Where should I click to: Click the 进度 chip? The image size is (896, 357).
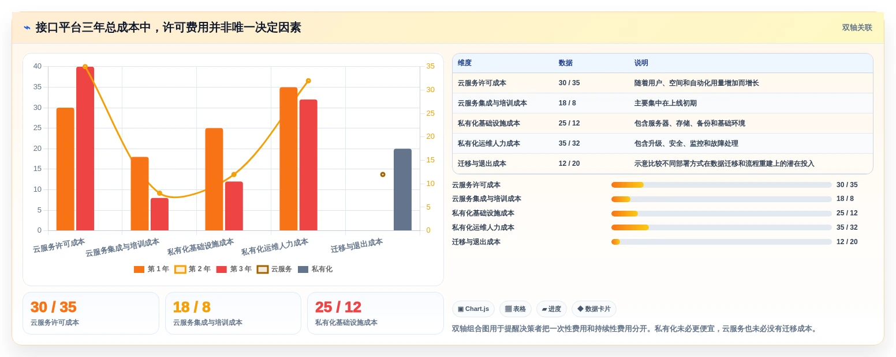click(x=551, y=309)
